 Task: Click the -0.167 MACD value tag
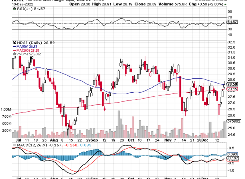pos(232,158)
